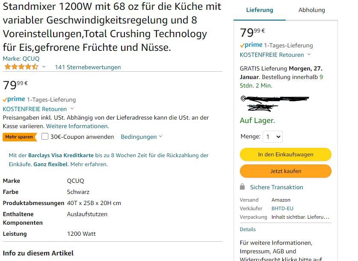Open 141 Sternebewertungen reviews link
This screenshot has height=261, width=358.
tap(88, 67)
